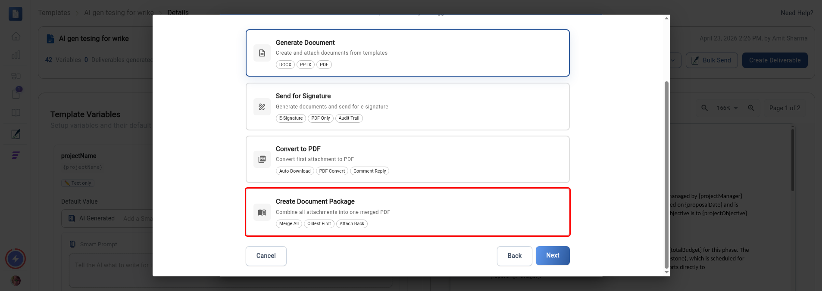
Task: Click the Oldest First tag
Action: tap(319, 224)
